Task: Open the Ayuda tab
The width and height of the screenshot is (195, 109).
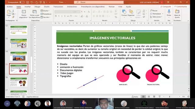Action: 128,7
